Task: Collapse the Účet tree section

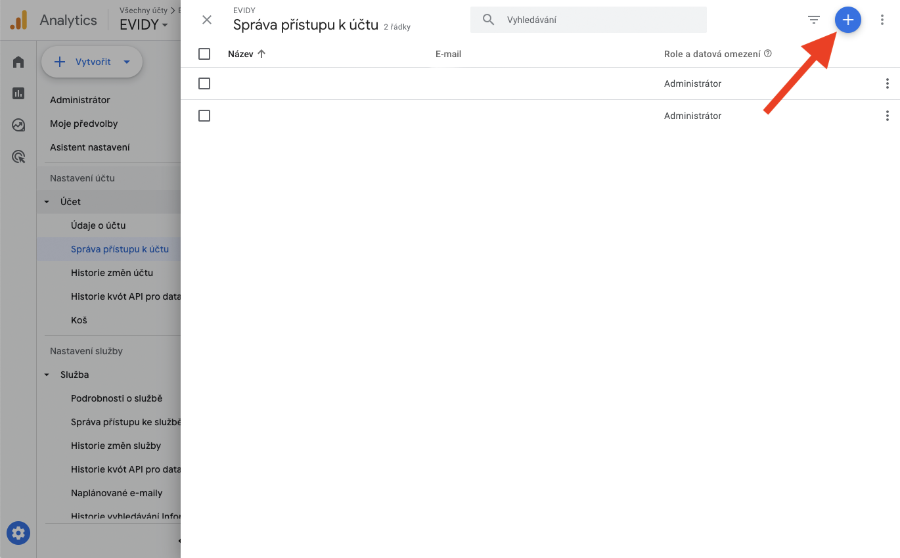Action: [x=47, y=202]
